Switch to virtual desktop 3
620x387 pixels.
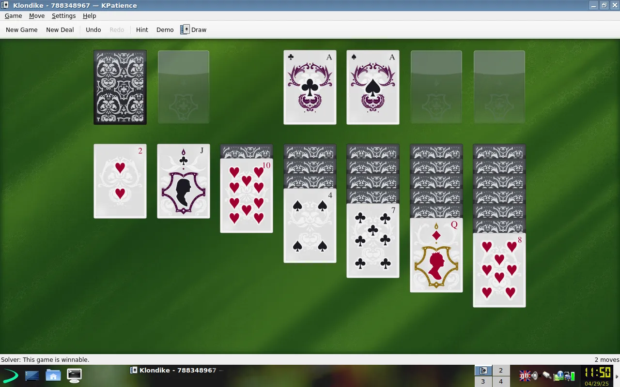(x=483, y=382)
